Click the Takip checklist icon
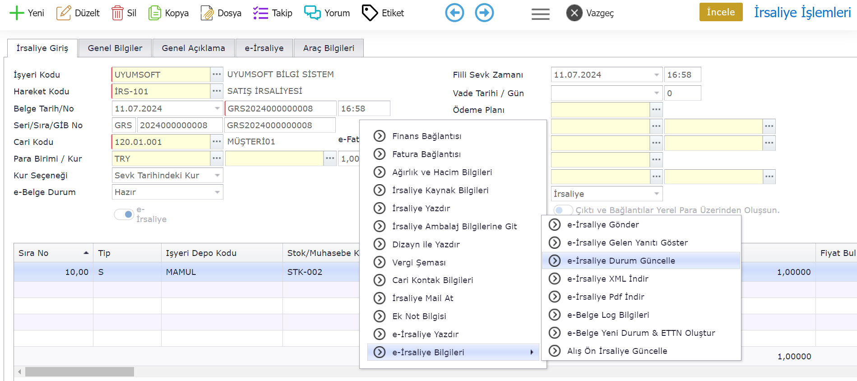The image size is (857, 381). 260,13
